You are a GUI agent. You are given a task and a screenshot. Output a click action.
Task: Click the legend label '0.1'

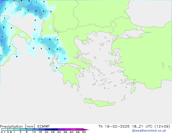click(x=3, y=132)
